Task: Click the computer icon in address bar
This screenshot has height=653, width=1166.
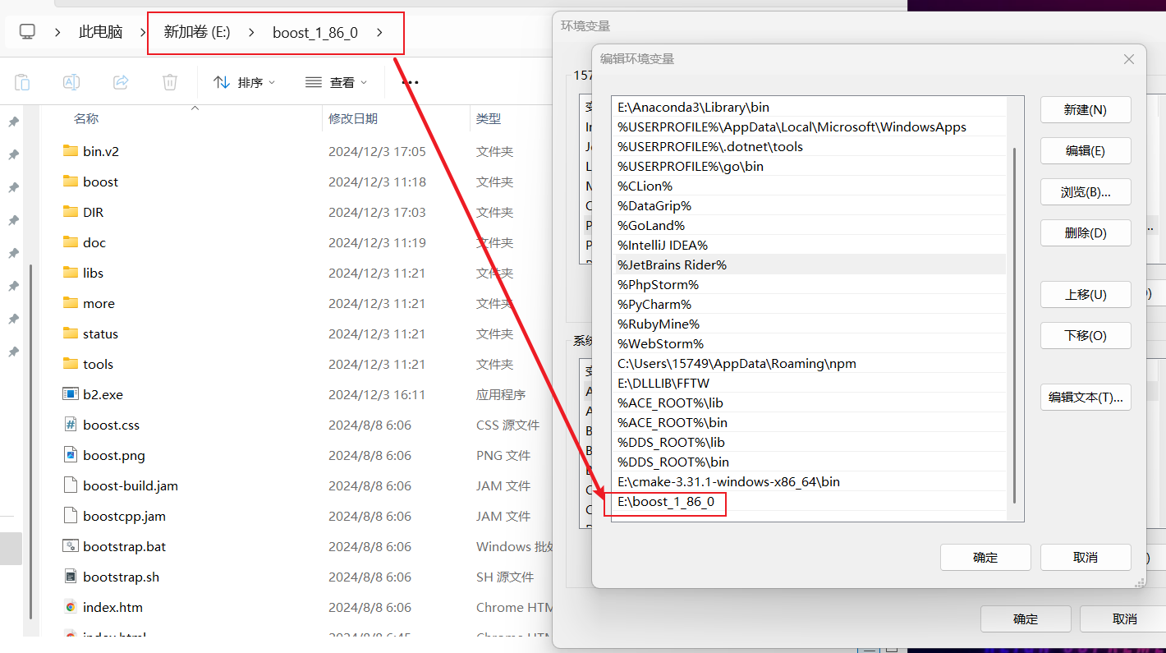Action: coord(28,32)
